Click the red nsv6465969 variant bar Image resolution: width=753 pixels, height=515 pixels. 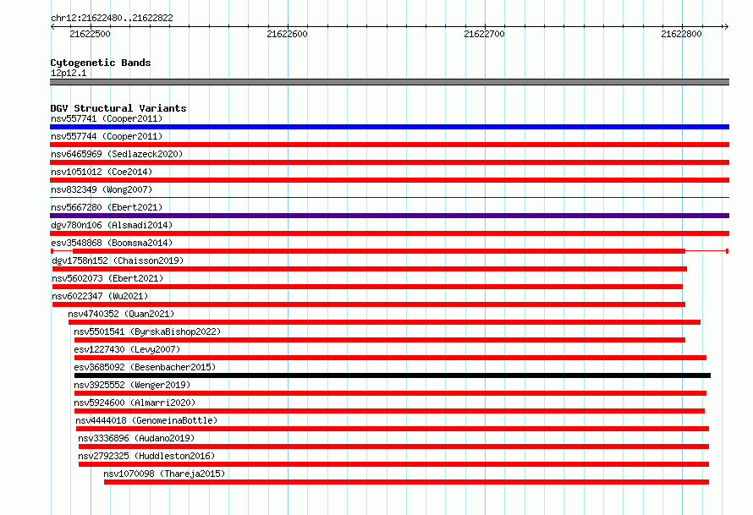click(389, 162)
